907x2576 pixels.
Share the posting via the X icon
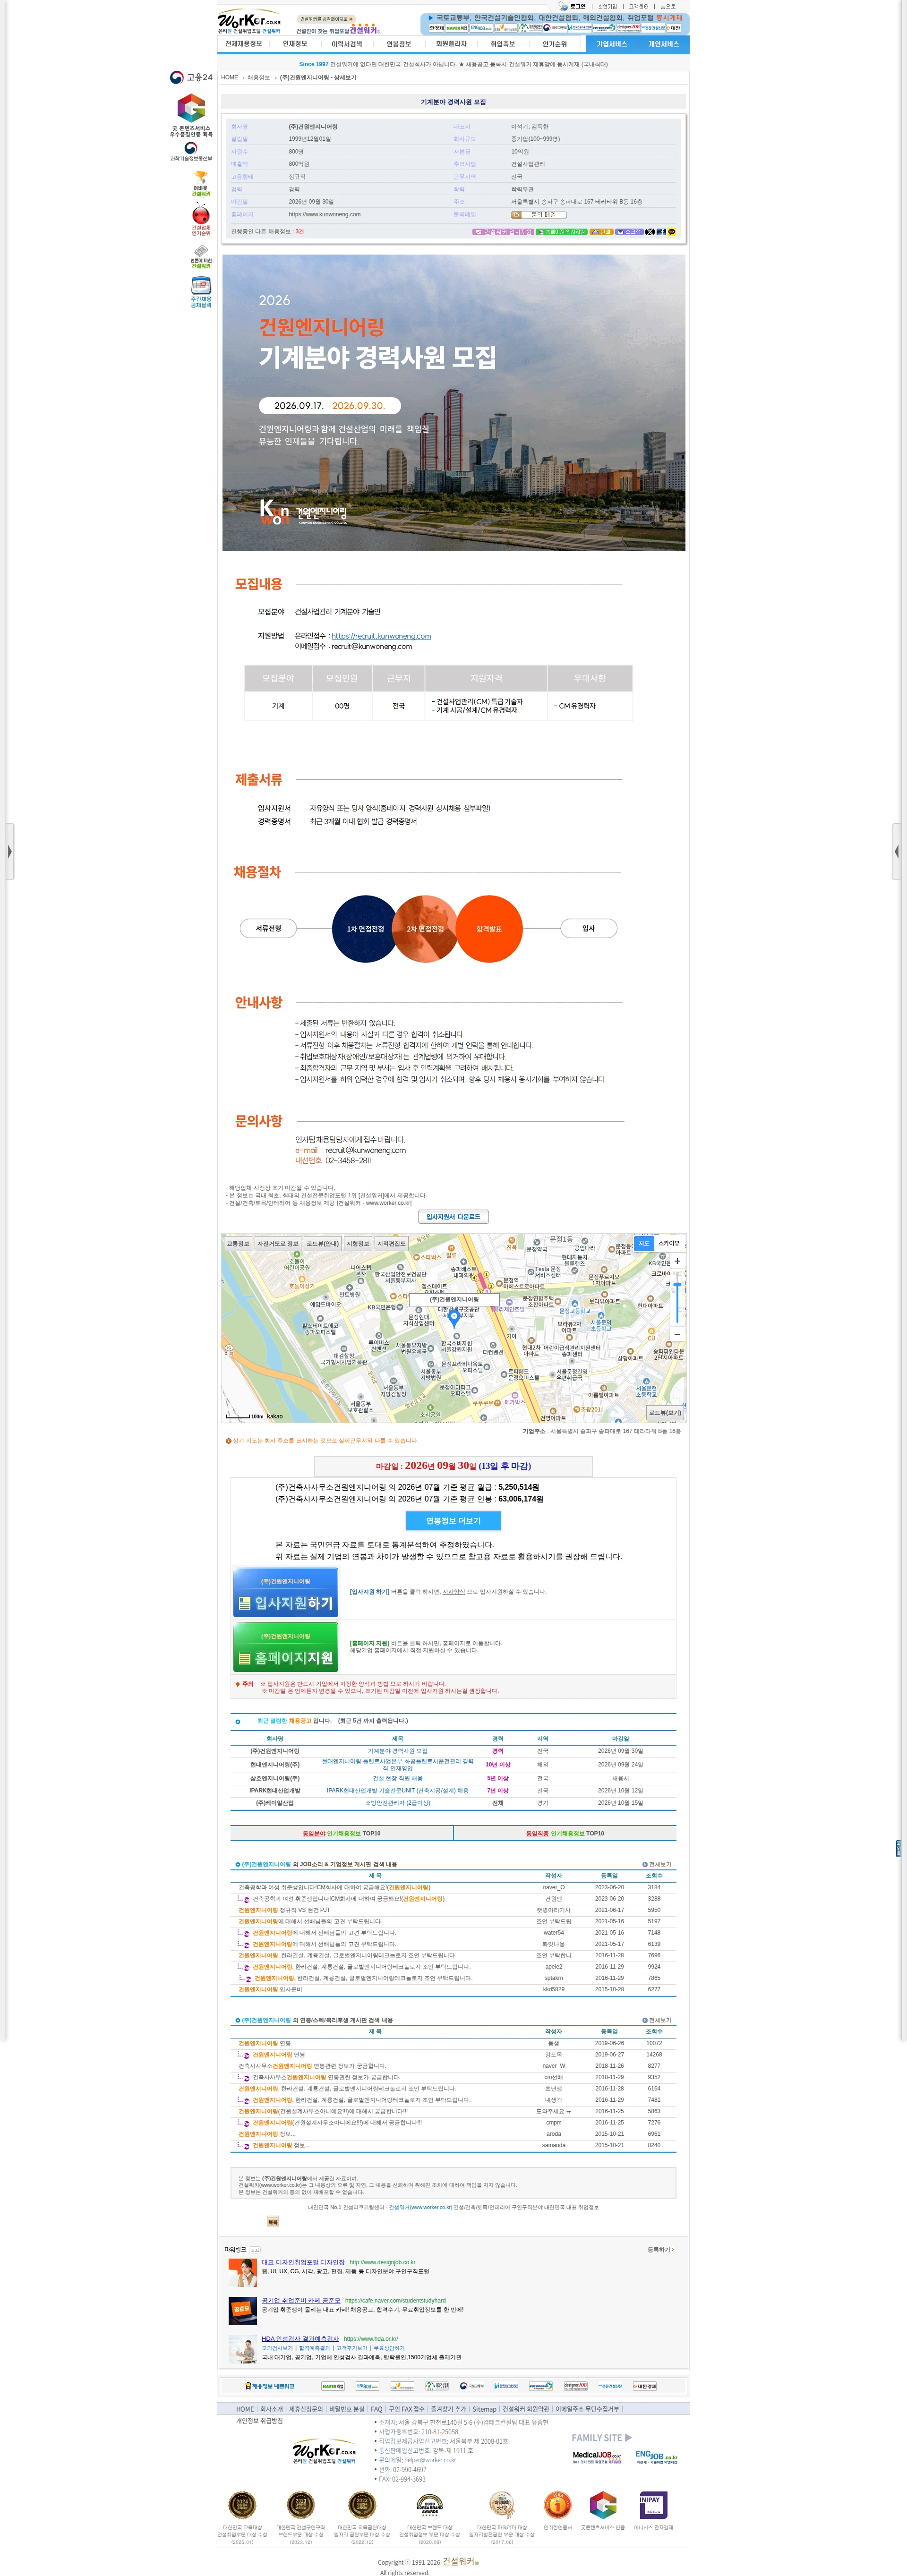pos(649,231)
